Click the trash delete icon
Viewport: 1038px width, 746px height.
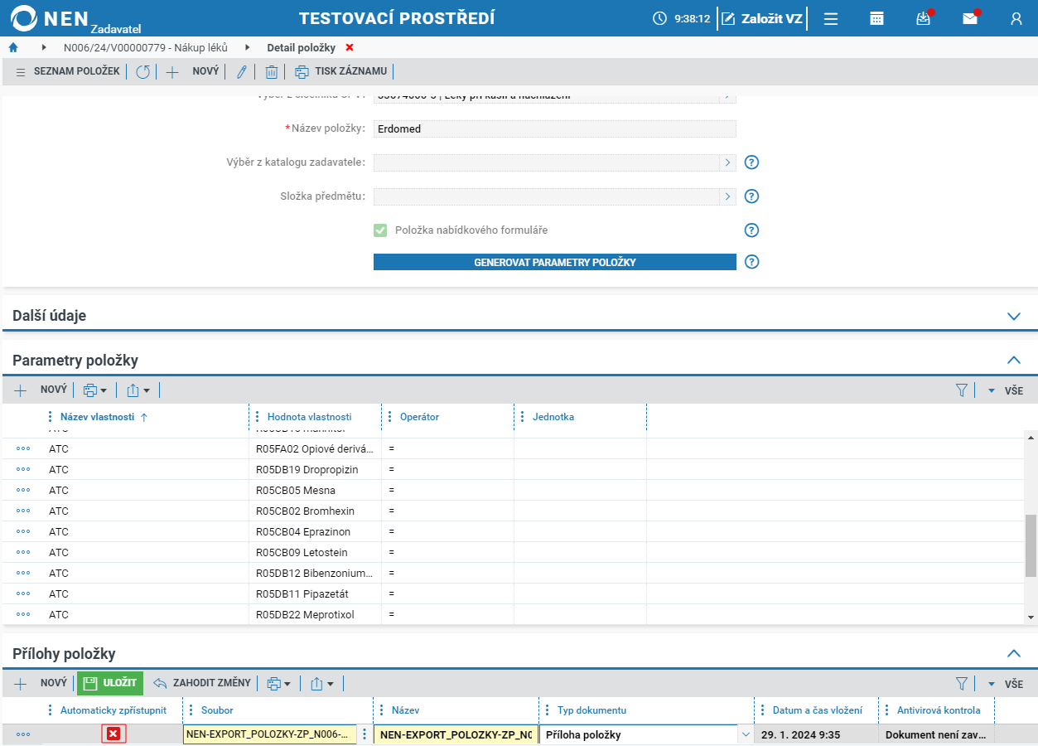271,72
